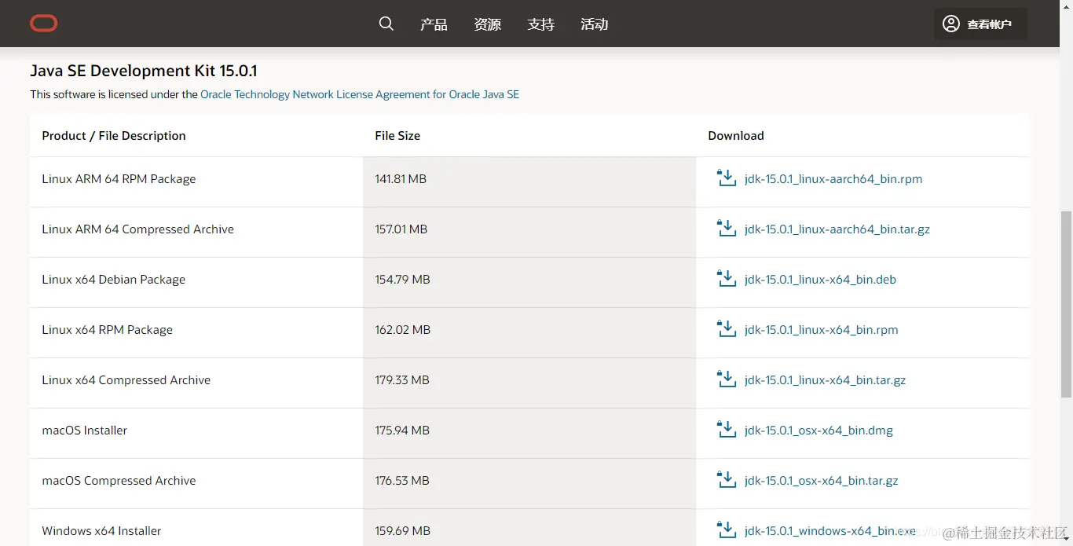Click download icon for osx-x64_bin.tar.gz

tap(727, 480)
